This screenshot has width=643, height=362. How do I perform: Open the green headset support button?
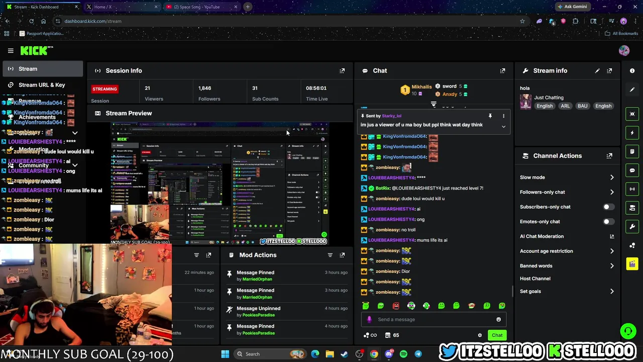tap(627, 331)
